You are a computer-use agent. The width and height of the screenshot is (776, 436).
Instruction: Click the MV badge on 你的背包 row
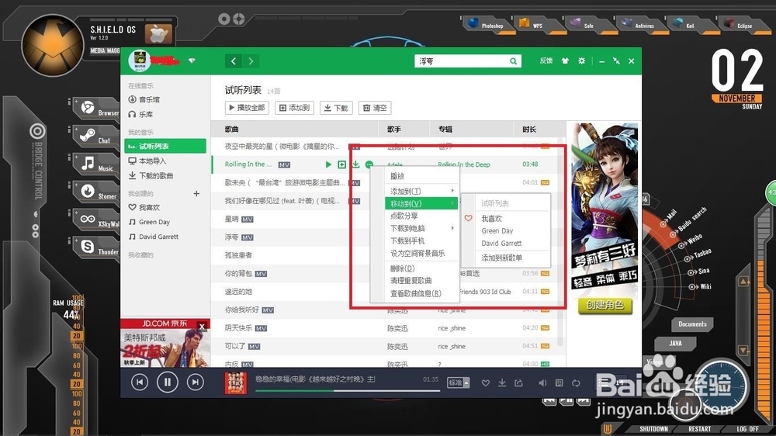point(261,274)
